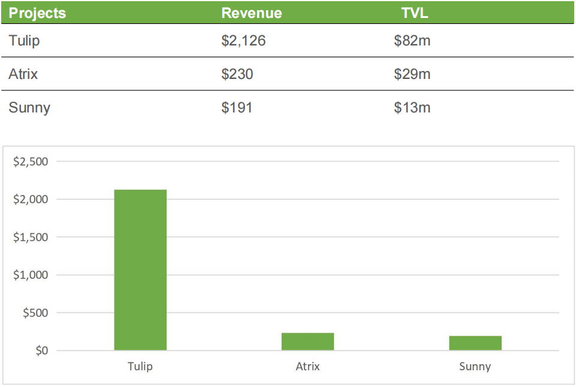The width and height of the screenshot is (576, 387).
Task: Select the green Atrix bar in chart
Action: (307, 342)
